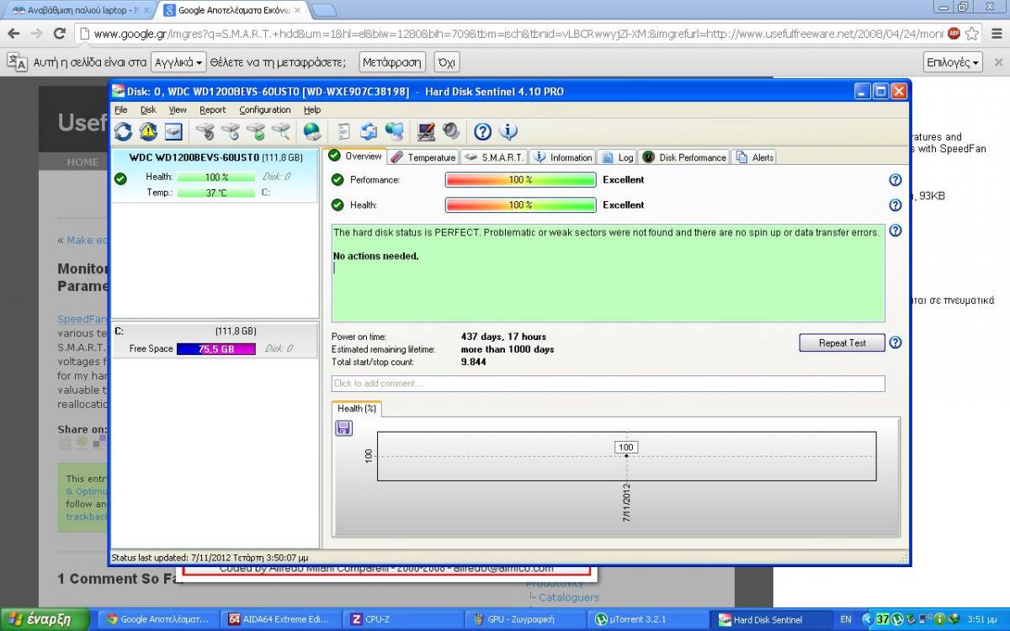Switch to CPU-Z in the taskbar
The height and width of the screenshot is (631, 1010).
click(405, 620)
